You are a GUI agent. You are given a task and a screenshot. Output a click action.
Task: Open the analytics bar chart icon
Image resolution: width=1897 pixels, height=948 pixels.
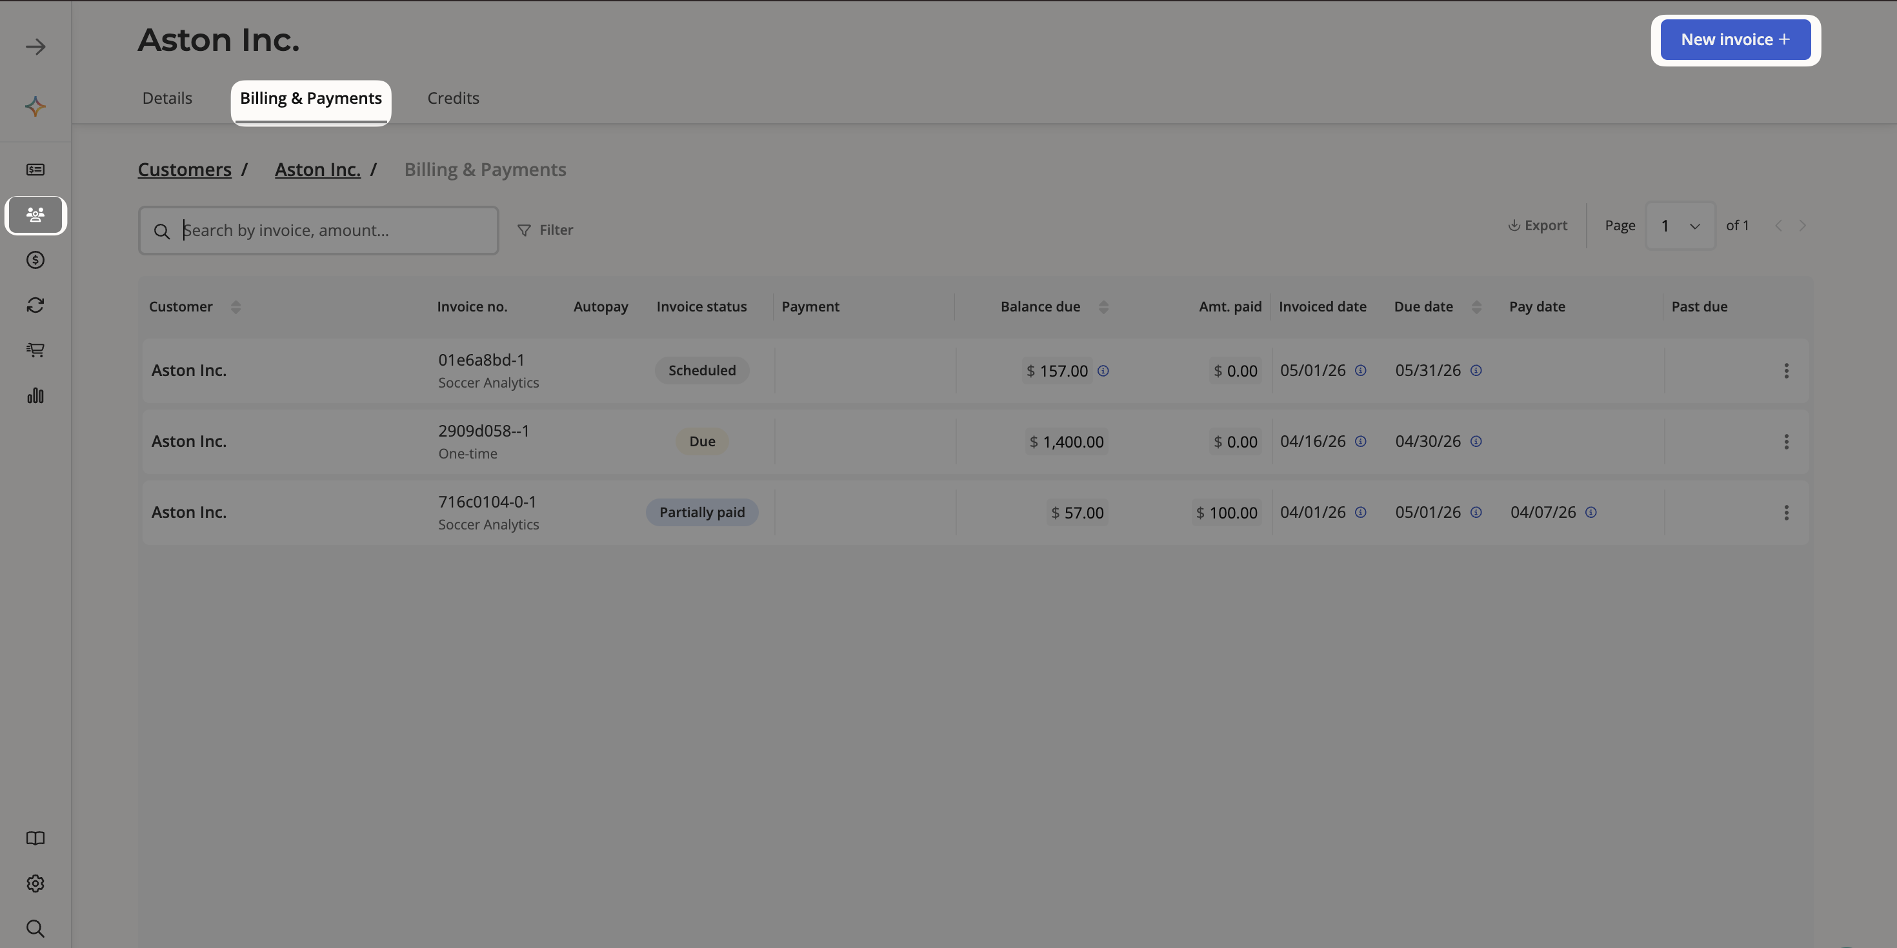click(35, 395)
